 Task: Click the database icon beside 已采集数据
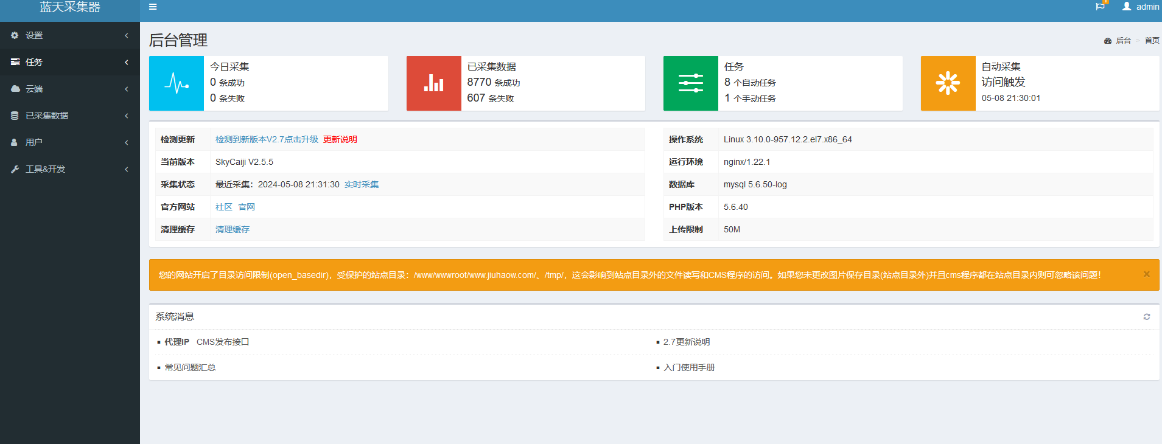[x=15, y=116]
